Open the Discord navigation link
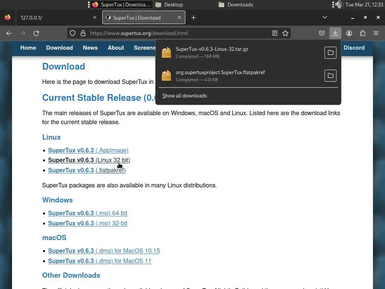385x289 pixels. 354,48
